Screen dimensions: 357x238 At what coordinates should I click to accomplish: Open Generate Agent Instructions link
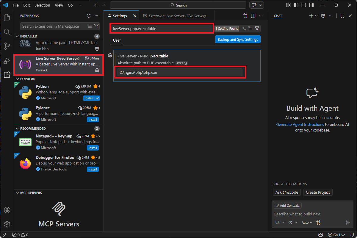[300, 124]
